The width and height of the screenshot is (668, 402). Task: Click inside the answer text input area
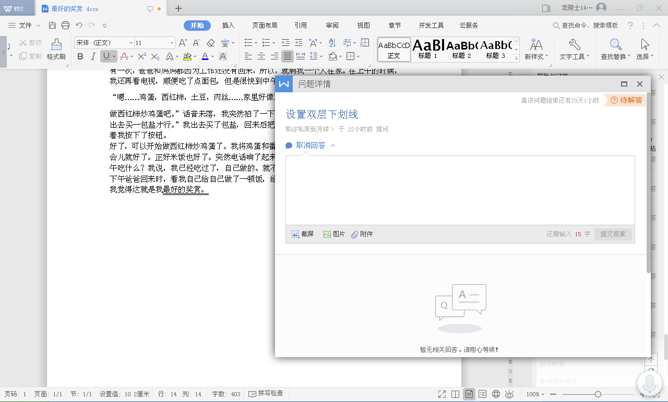[x=460, y=190]
